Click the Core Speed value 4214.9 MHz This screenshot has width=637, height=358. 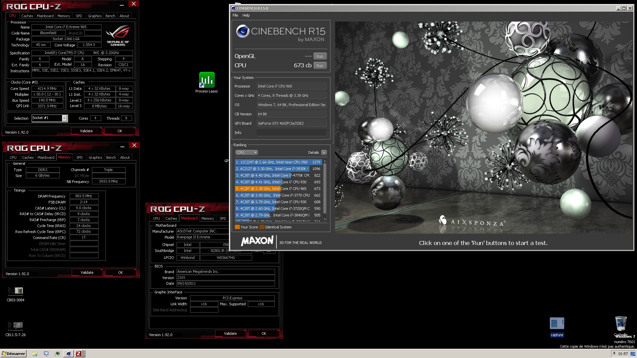click(47, 89)
